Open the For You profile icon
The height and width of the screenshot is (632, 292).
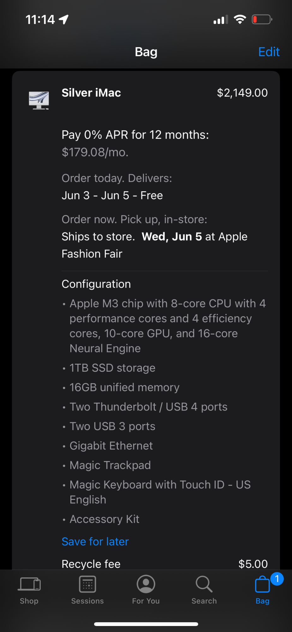point(146,584)
